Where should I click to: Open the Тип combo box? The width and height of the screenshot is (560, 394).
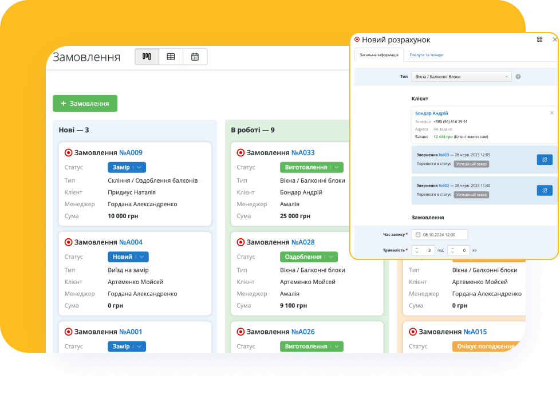(461, 77)
